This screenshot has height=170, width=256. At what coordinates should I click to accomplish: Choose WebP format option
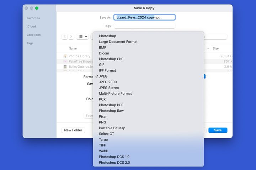click(x=148, y=151)
